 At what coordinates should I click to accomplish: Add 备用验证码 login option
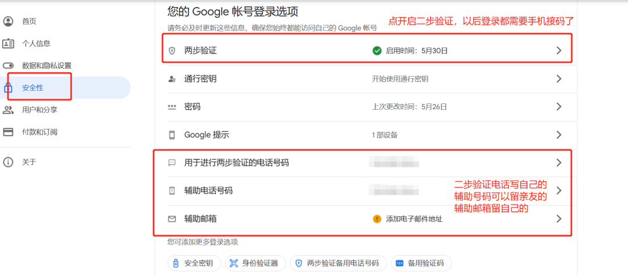tap(422, 263)
